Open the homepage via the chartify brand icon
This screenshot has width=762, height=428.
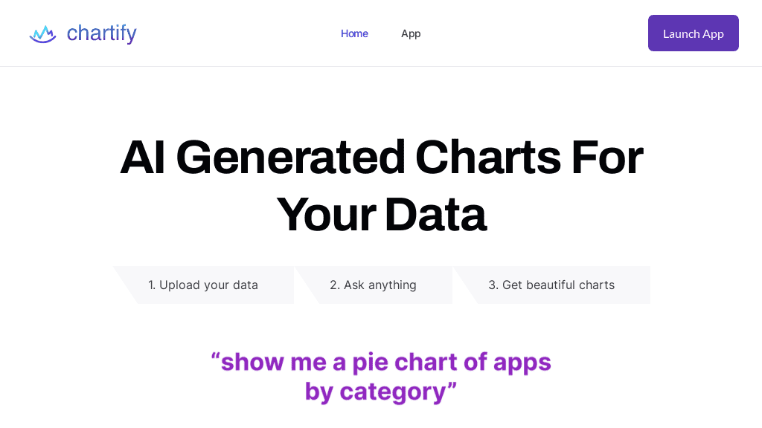pyautogui.click(x=42, y=33)
